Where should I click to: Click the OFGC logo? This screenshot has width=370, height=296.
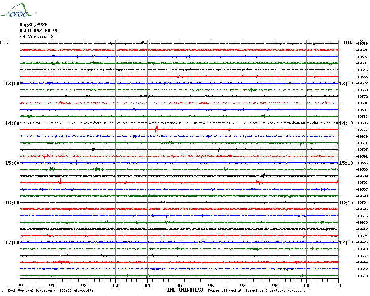pos(19,10)
